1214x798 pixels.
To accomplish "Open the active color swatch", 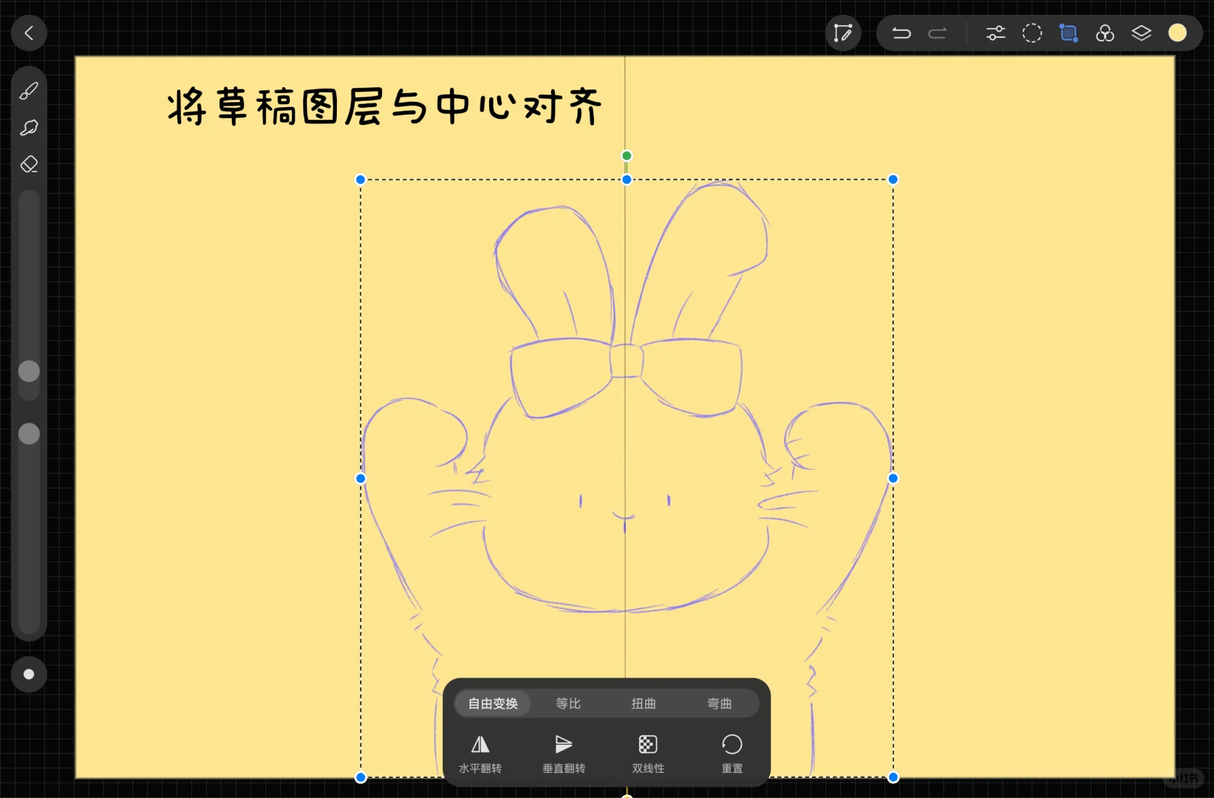I will tap(1178, 33).
